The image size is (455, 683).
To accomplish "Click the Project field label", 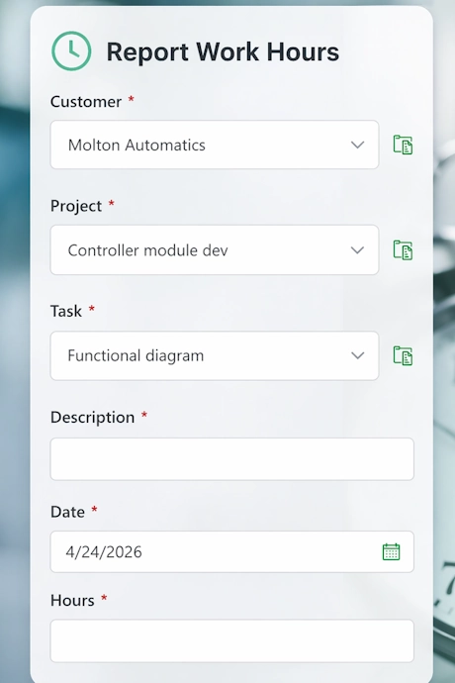I will (76, 206).
